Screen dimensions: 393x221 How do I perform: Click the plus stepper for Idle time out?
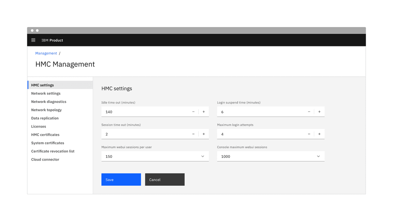204,112
